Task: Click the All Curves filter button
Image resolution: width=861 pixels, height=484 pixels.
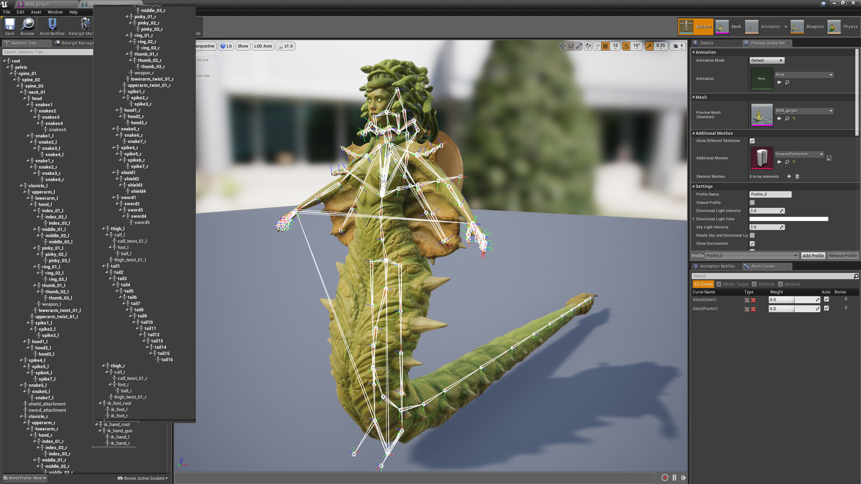Action: point(703,284)
